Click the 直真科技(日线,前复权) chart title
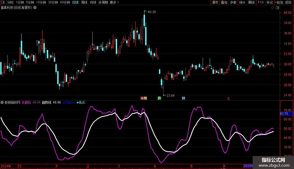 tap(16, 8)
